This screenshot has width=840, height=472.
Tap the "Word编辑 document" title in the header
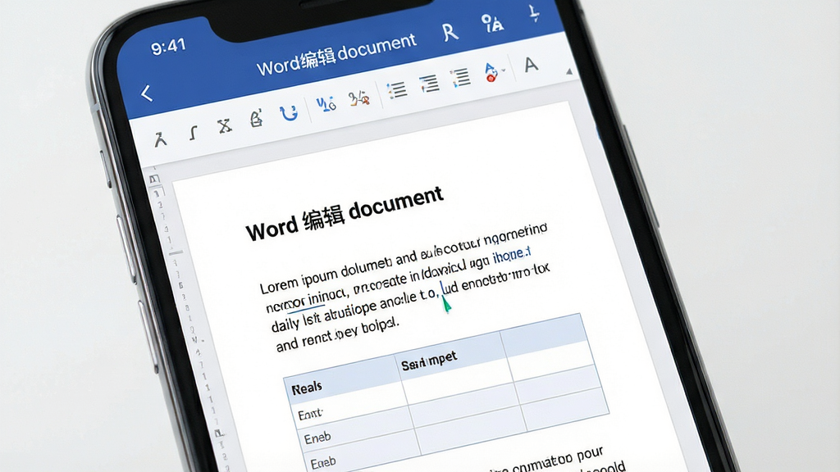pyautogui.click(x=336, y=56)
